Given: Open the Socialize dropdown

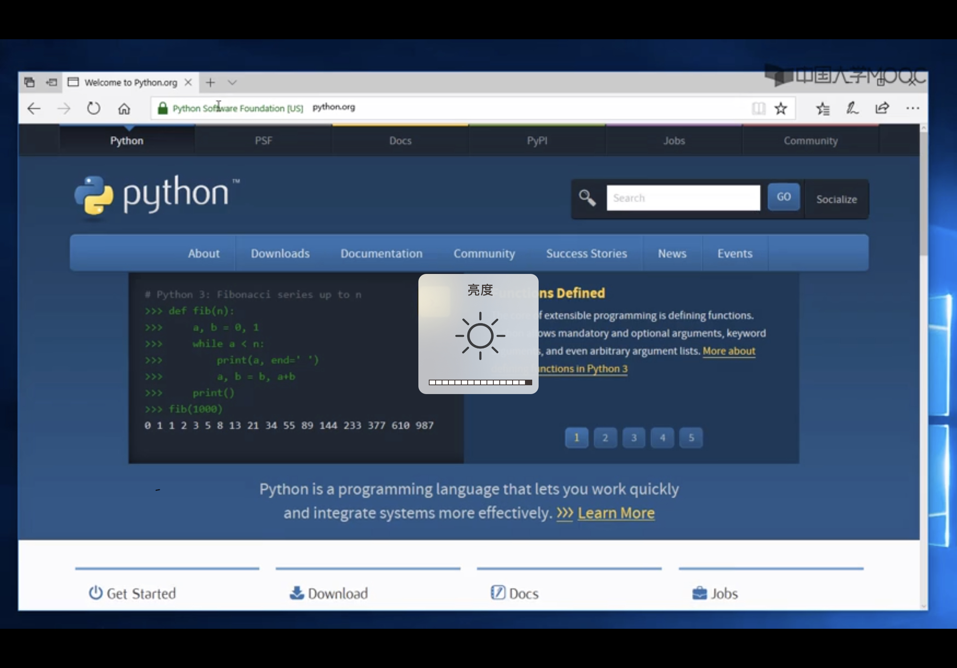Looking at the screenshot, I should click(836, 199).
